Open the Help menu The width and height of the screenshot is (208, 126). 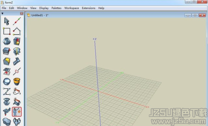pyautogui.click(x=101, y=8)
